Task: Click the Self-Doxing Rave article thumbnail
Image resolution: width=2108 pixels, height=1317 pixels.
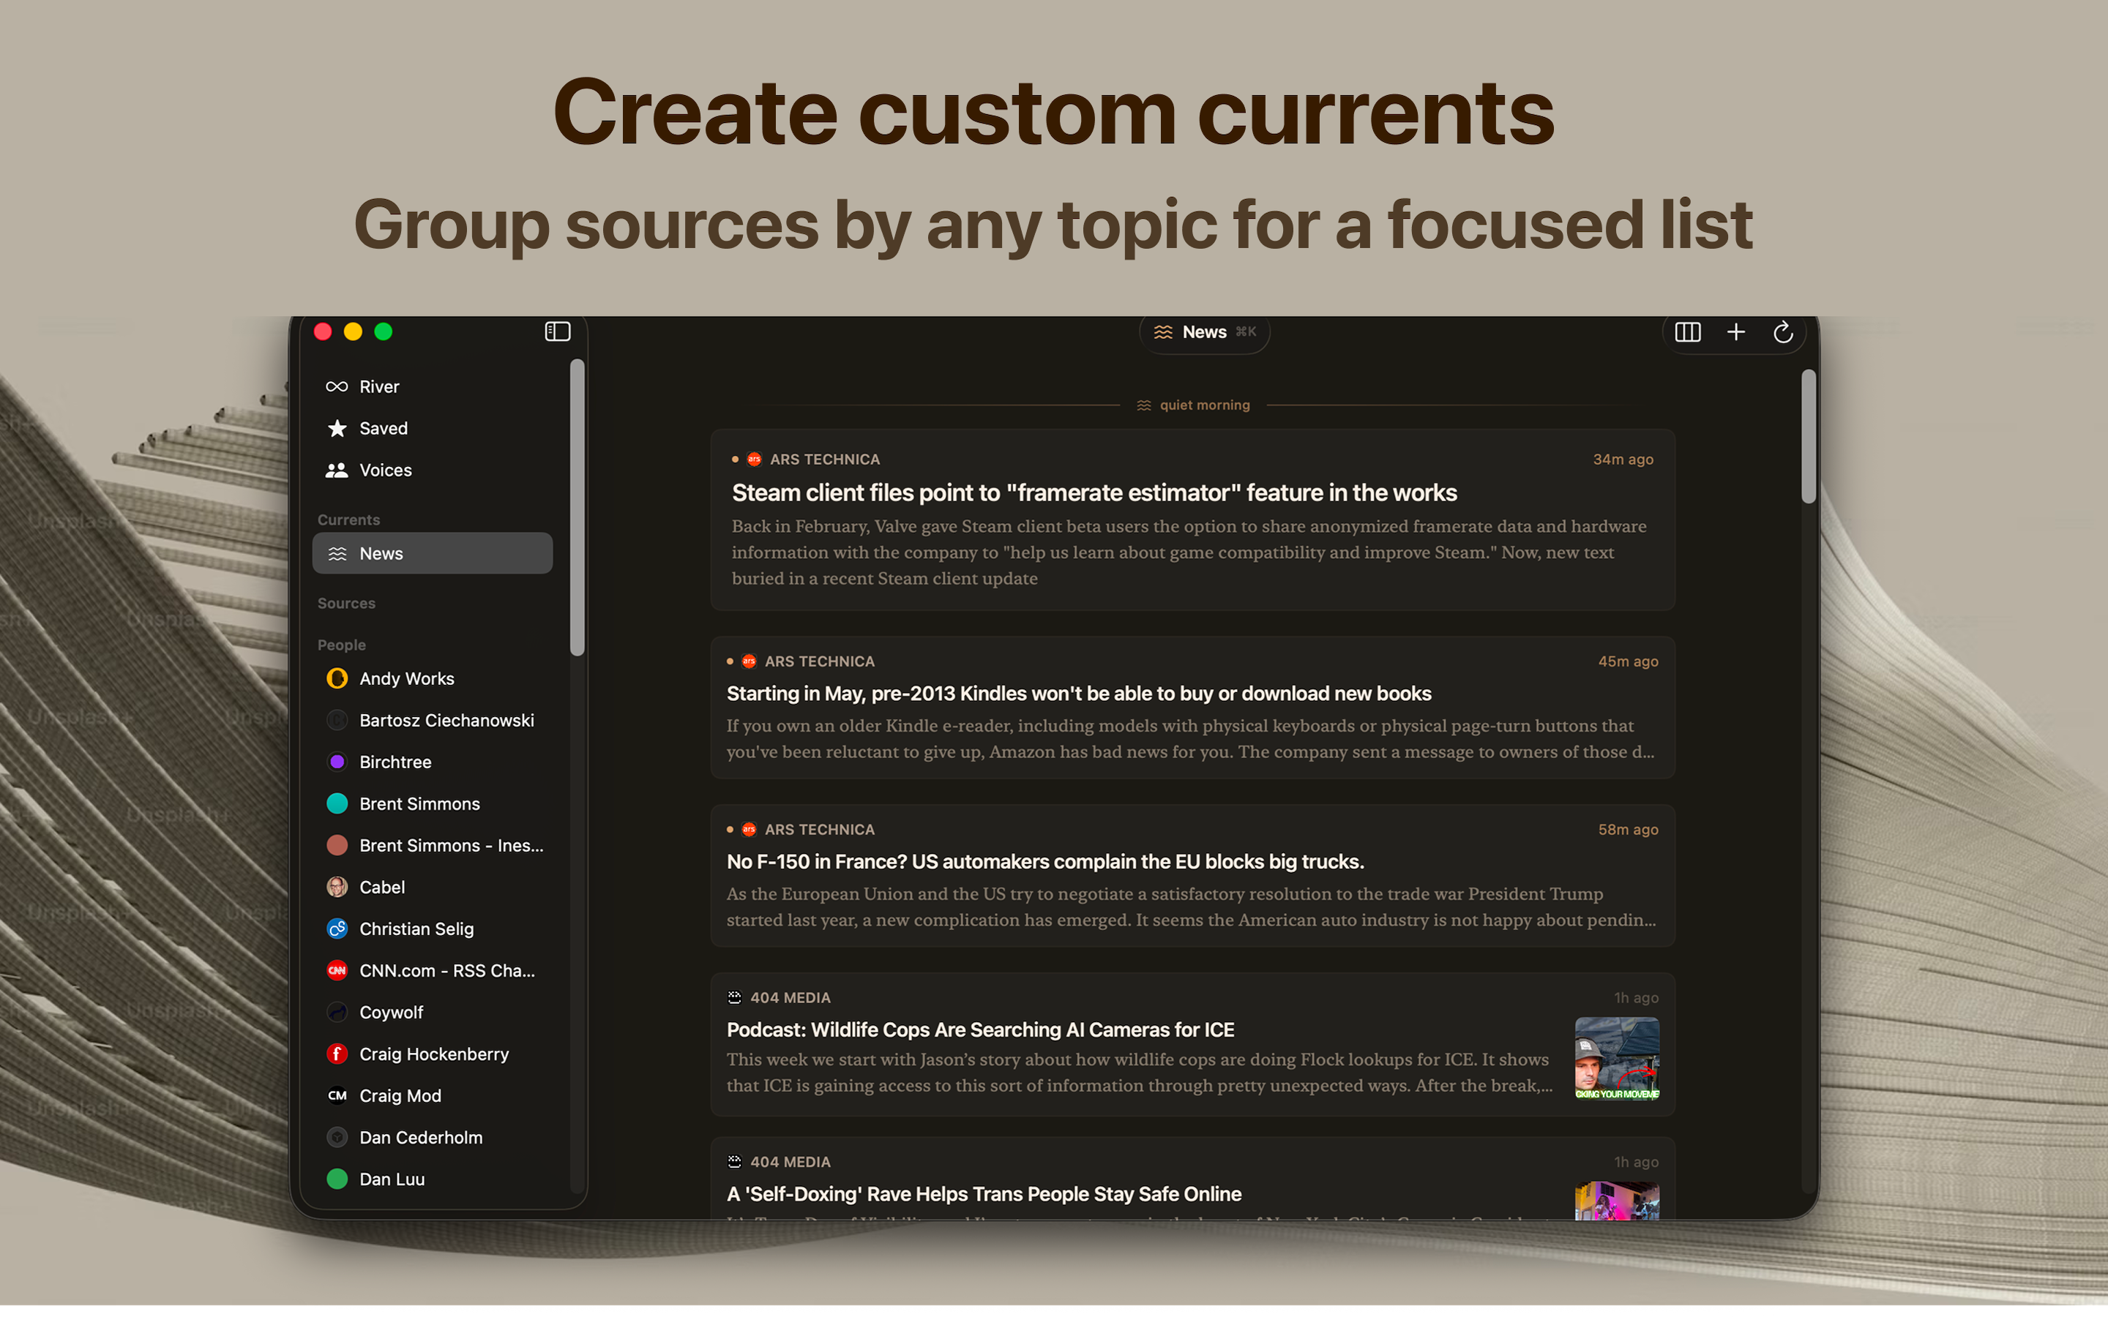Action: 1617,1201
